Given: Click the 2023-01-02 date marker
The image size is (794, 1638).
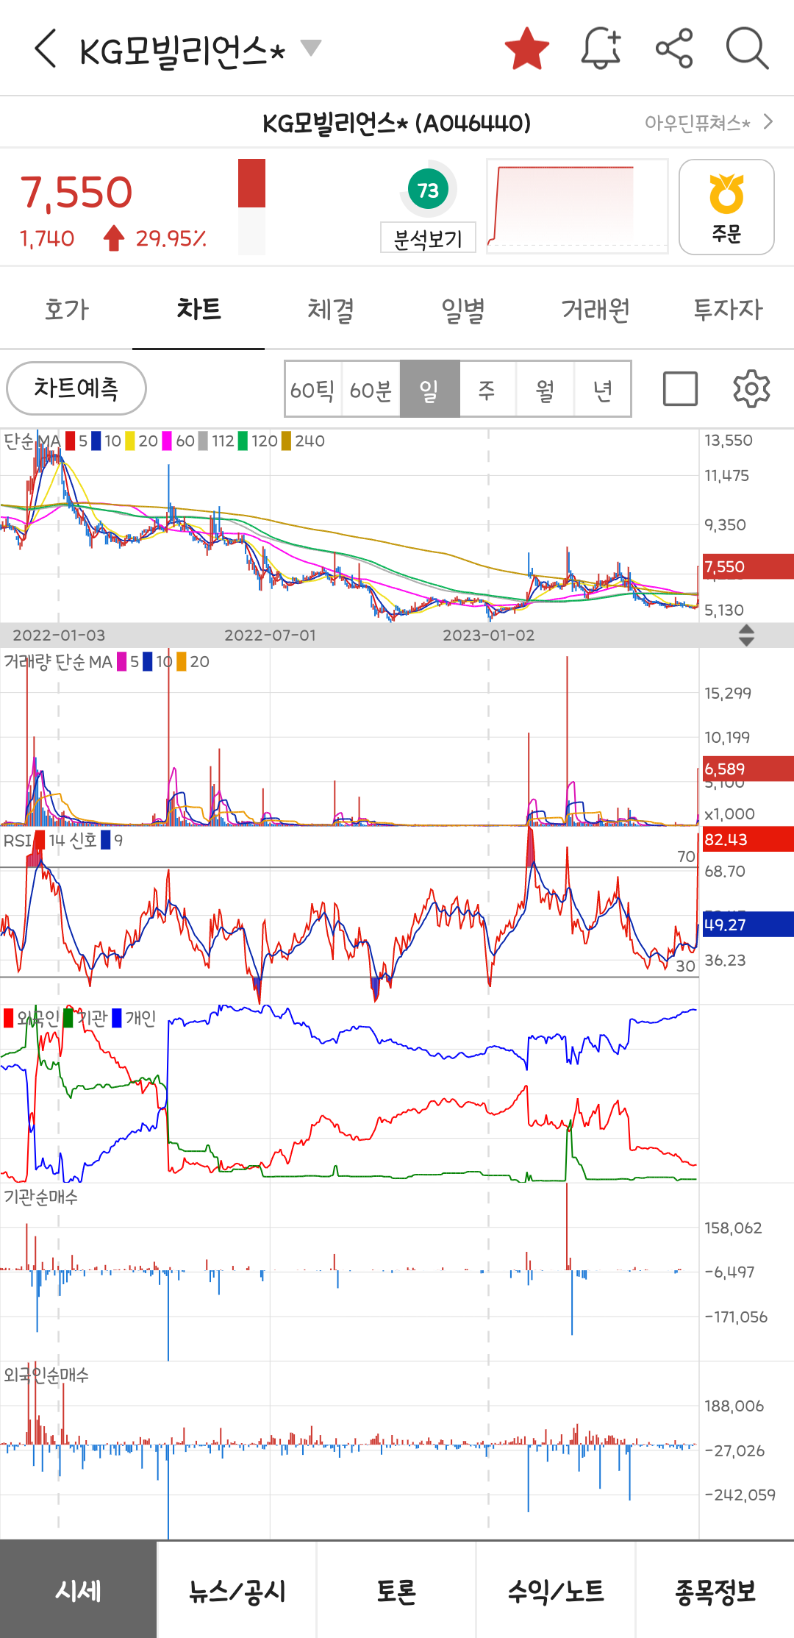Looking at the screenshot, I should coord(488,635).
